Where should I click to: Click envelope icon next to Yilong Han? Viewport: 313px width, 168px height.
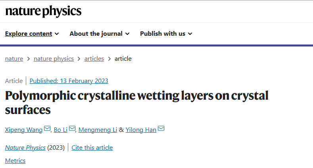161,128
